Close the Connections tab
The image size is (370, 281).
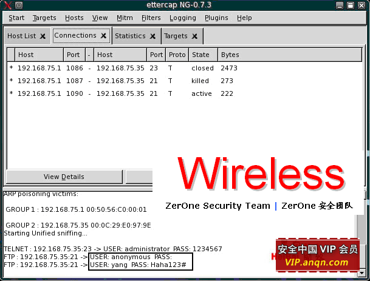(103, 36)
